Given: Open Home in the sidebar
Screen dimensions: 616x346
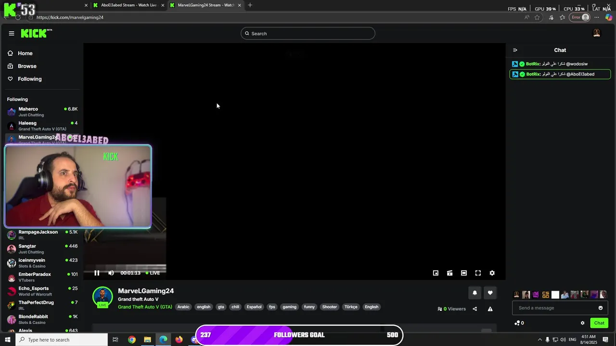Looking at the screenshot, I should (25, 53).
